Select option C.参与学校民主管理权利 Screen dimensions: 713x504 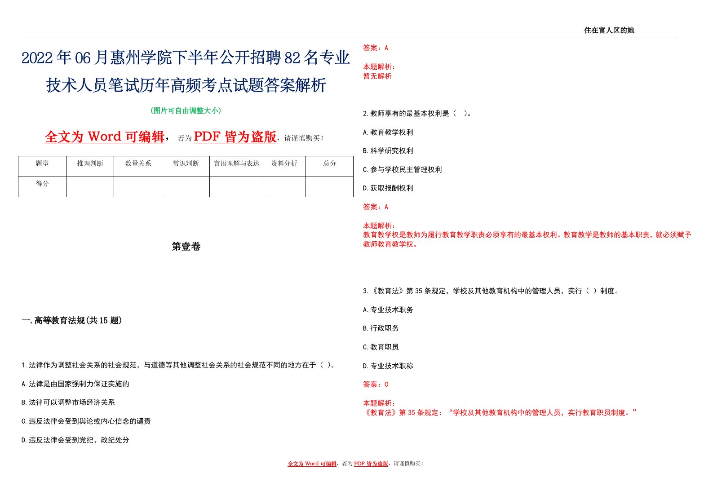tap(403, 170)
